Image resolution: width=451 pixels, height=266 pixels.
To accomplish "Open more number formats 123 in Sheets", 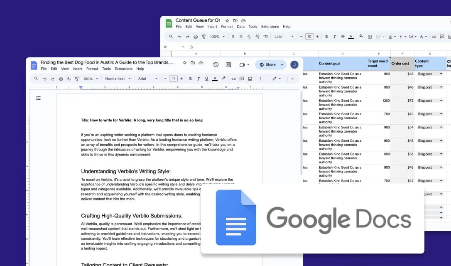I will pos(265,37).
